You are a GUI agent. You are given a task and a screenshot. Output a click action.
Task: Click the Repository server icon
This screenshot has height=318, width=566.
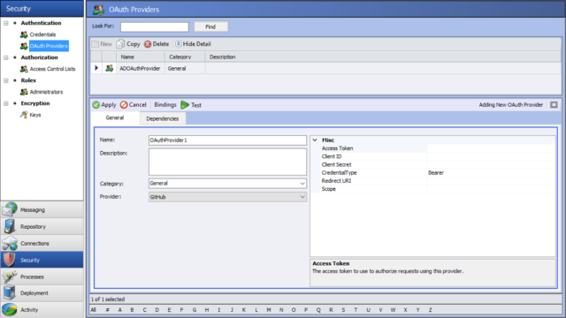(10, 226)
